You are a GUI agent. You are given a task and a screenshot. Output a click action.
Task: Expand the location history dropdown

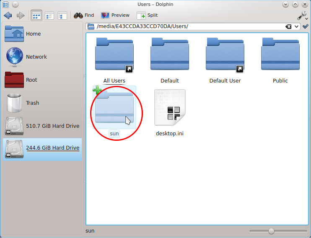(296, 26)
